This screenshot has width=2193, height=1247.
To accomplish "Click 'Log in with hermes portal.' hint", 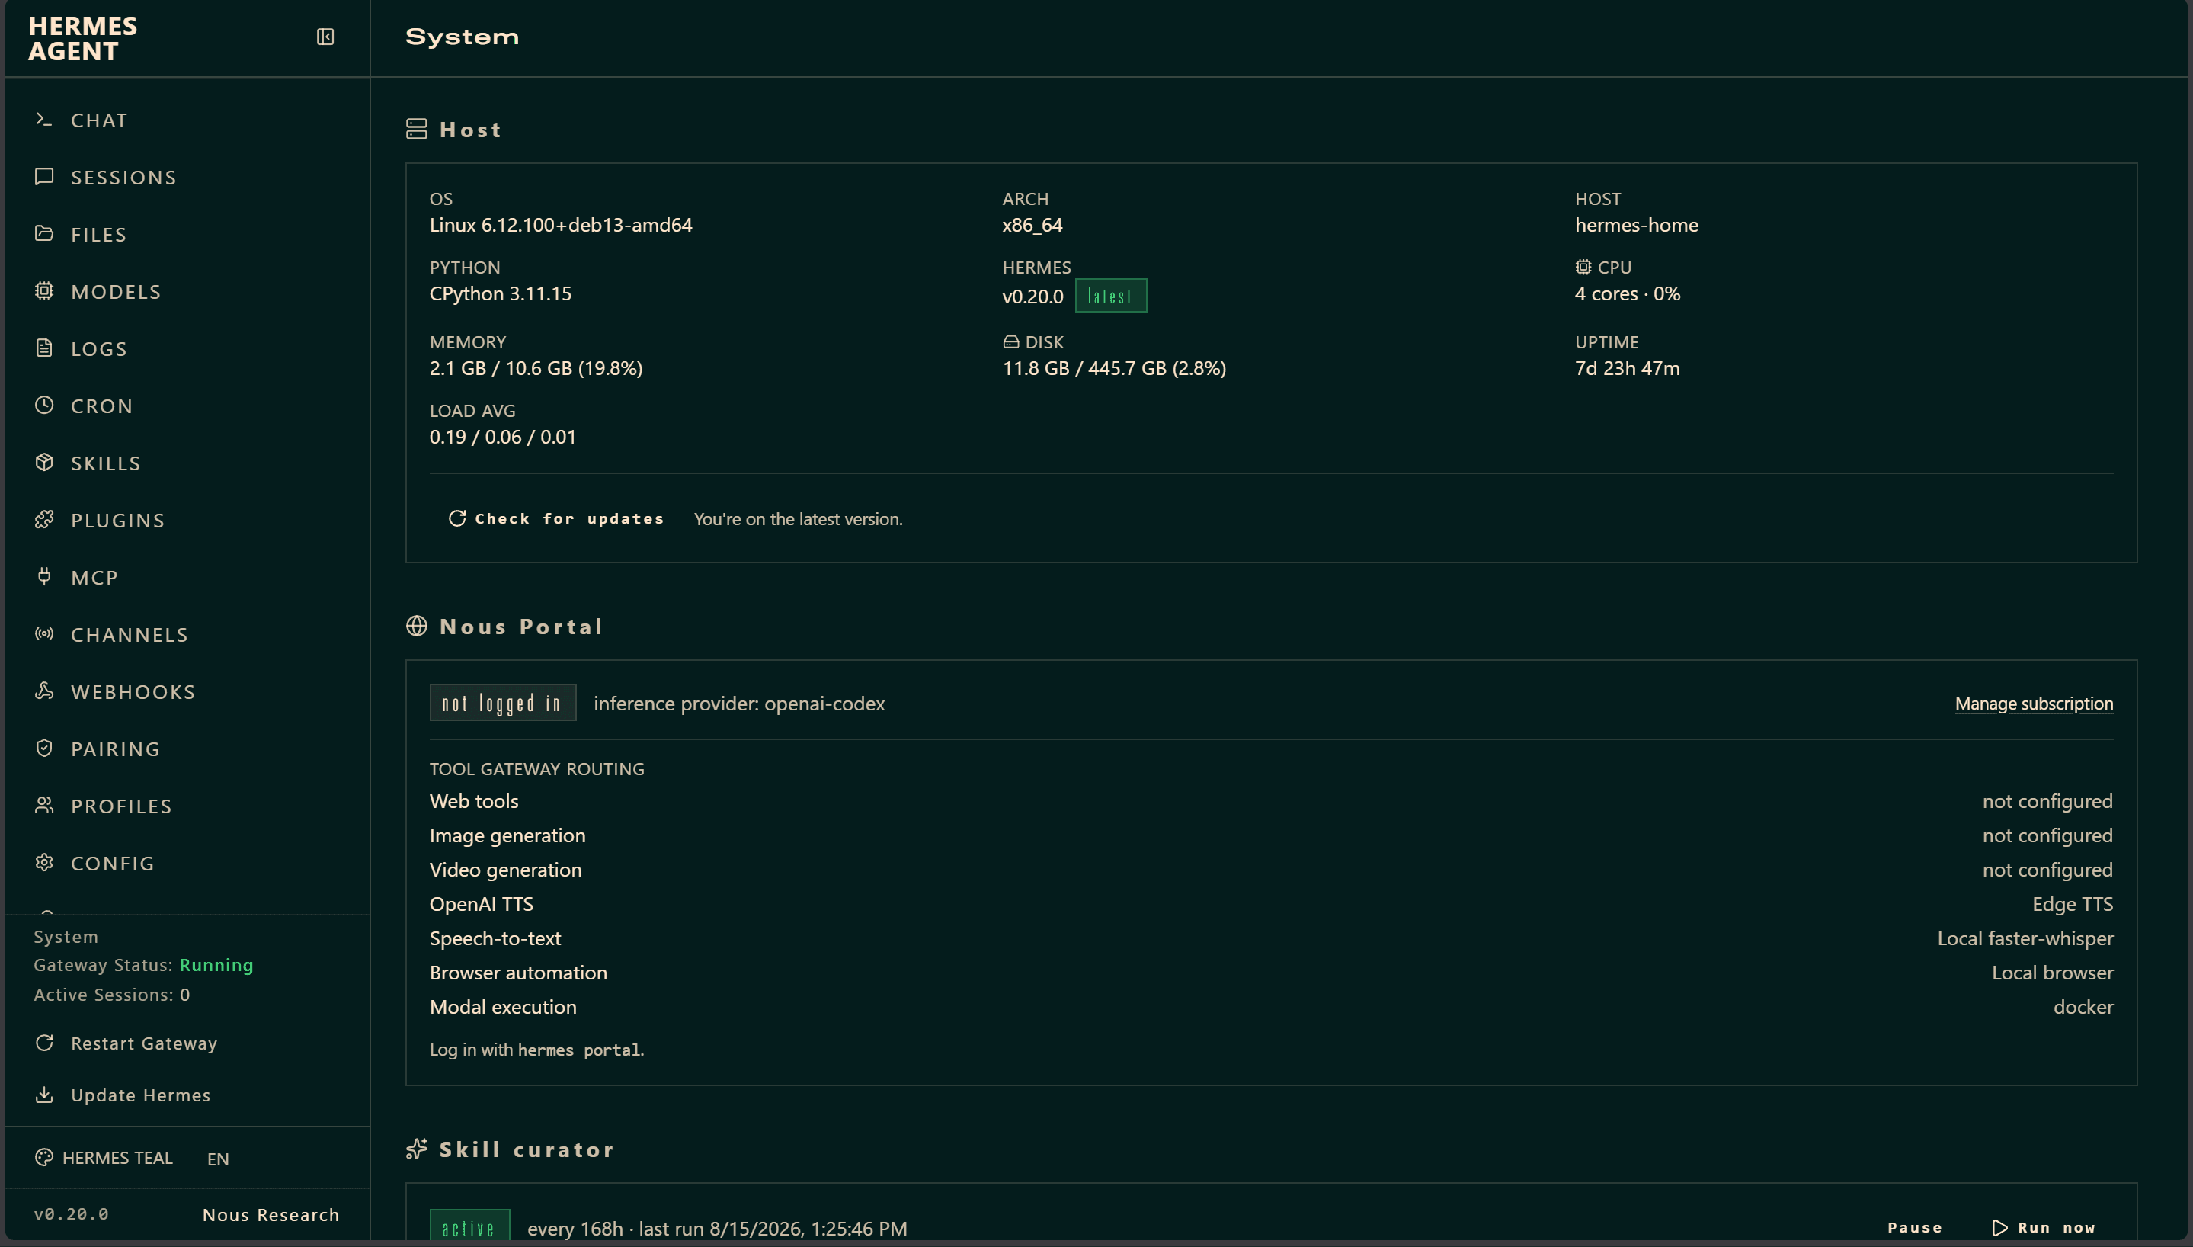I will [536, 1049].
